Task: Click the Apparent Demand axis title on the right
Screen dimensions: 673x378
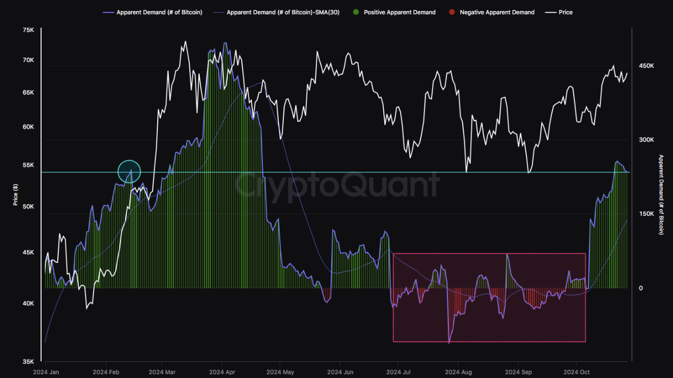Action: (x=660, y=195)
